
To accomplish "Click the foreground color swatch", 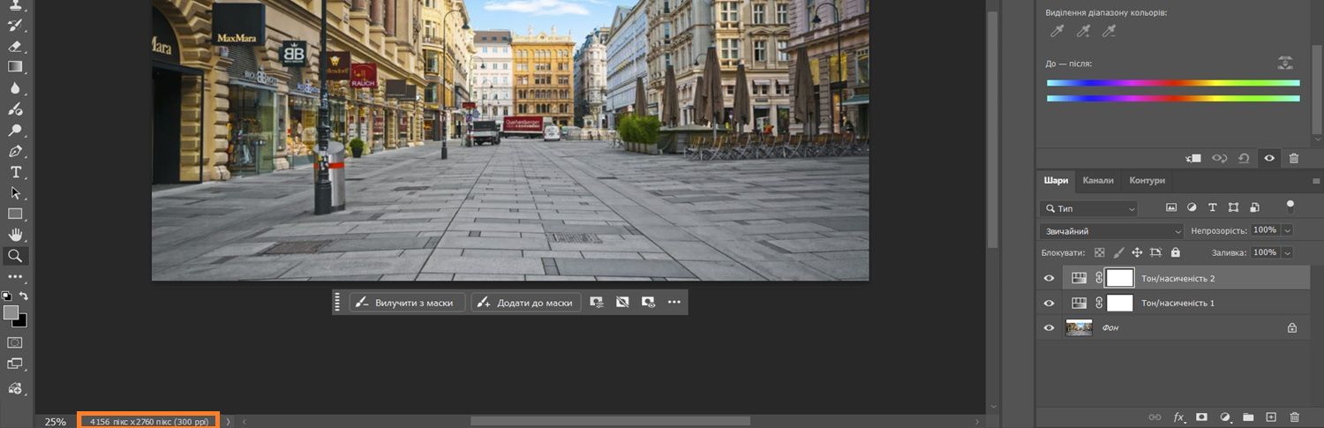I will [x=10, y=312].
